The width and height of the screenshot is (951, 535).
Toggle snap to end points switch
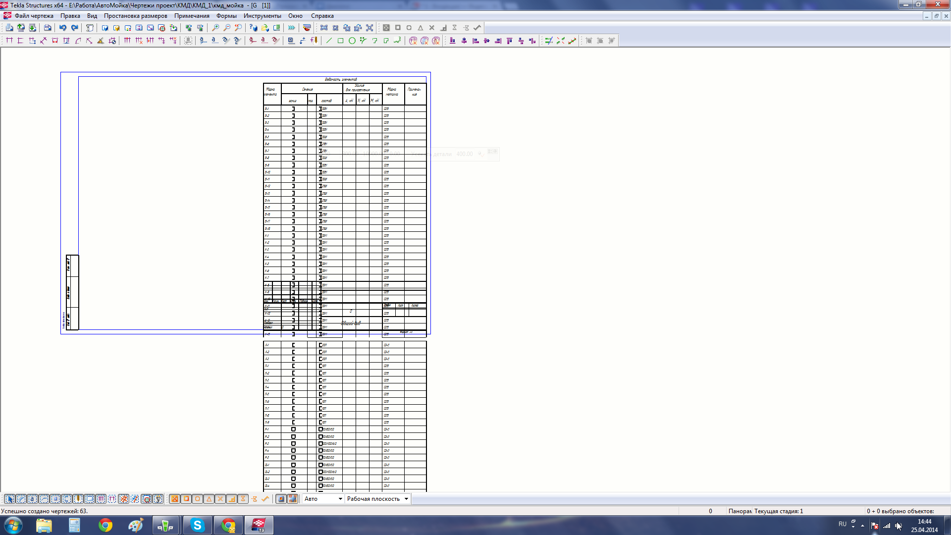(186, 499)
